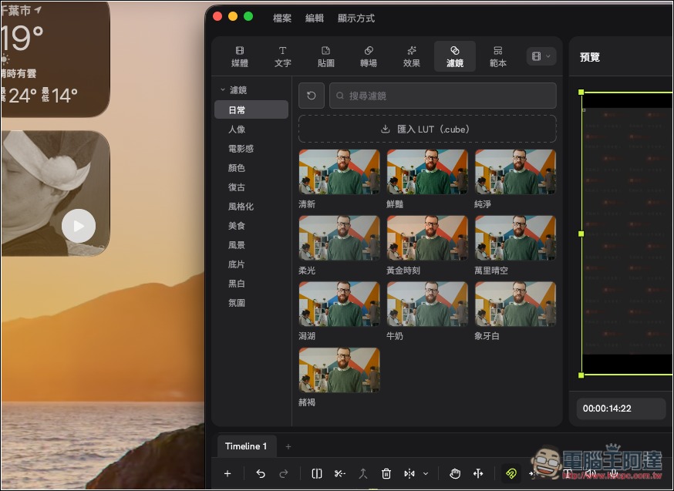Choose the 黃金時刻 filter thumbnail
The image size is (674, 491).
(x=427, y=238)
